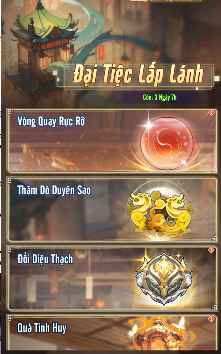Image resolution: width=221 pixels, height=354 pixels.
Task: Tap the red orb on Vòng Quay Rực Rỡ
Action: 167,143
